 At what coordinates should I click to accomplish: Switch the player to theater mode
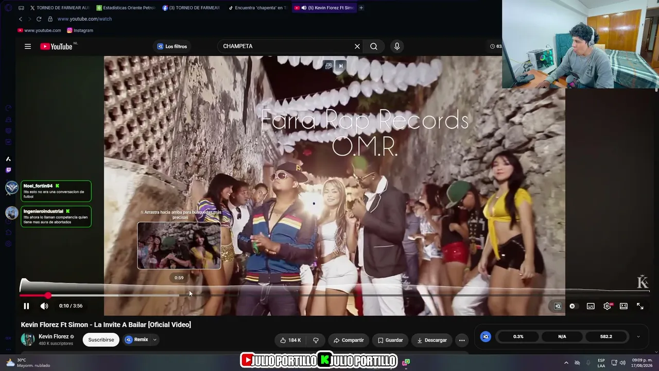623,306
